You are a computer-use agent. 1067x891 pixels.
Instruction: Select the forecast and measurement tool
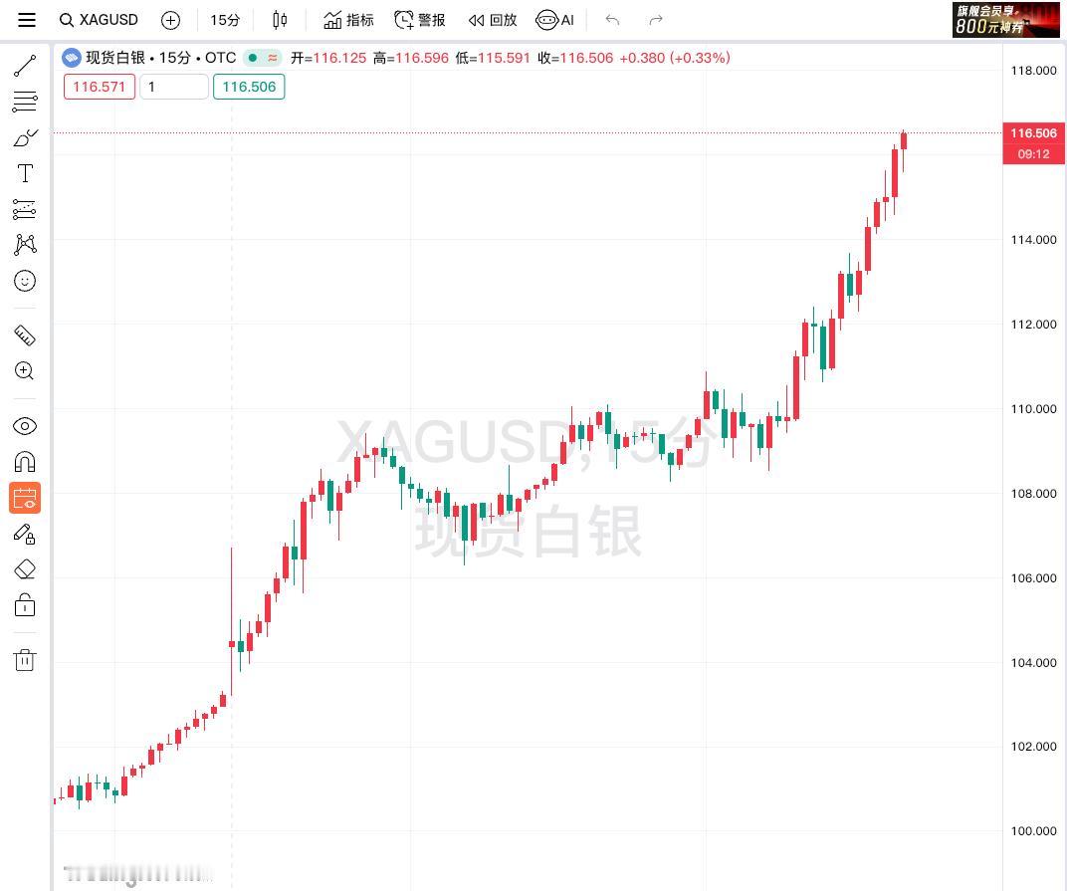(25, 209)
